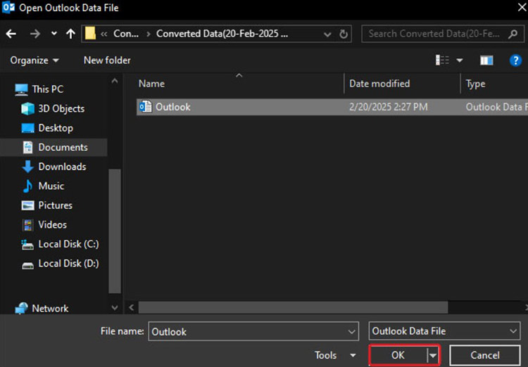Open the OK button's dropdown arrow
Viewport: 528px width, 367px height.
433,356
